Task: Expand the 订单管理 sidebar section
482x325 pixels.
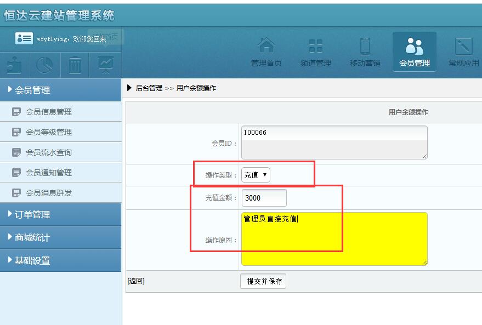Action: point(60,214)
